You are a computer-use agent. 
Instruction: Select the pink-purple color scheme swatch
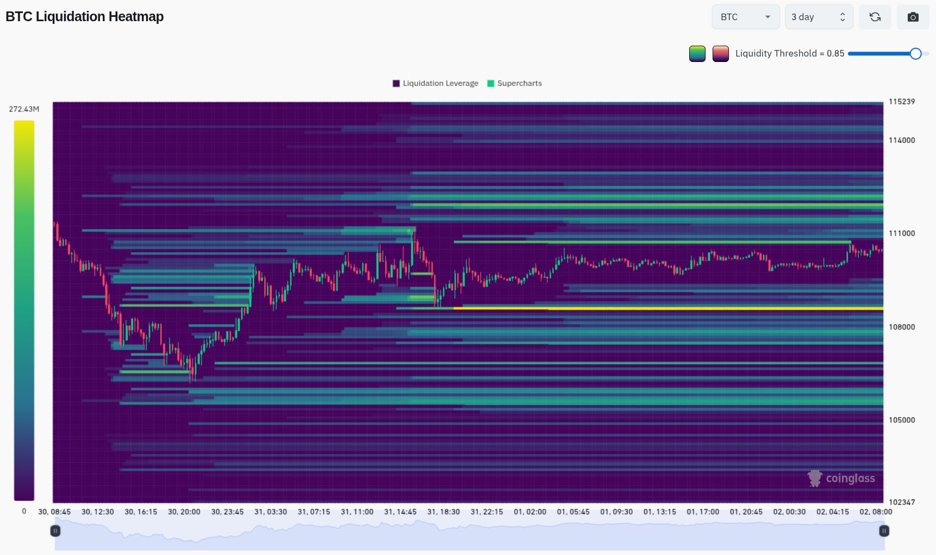click(x=721, y=54)
